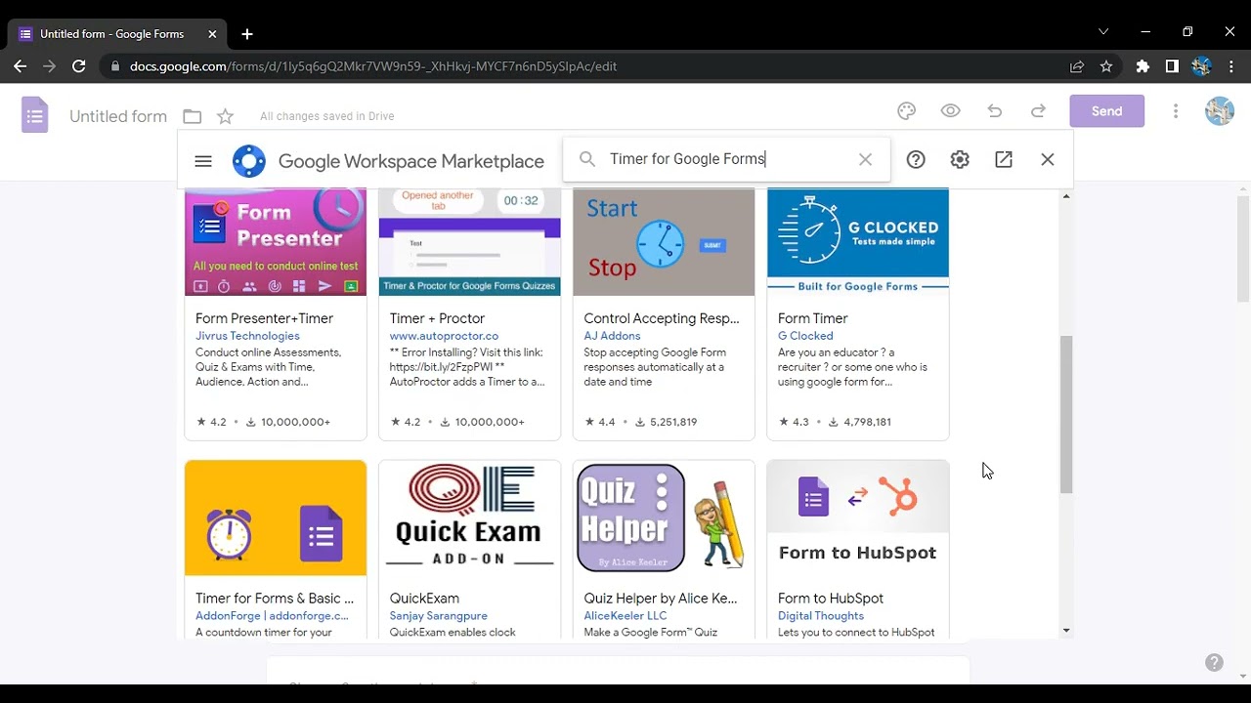Click the AddonForge developer link

[x=272, y=616]
